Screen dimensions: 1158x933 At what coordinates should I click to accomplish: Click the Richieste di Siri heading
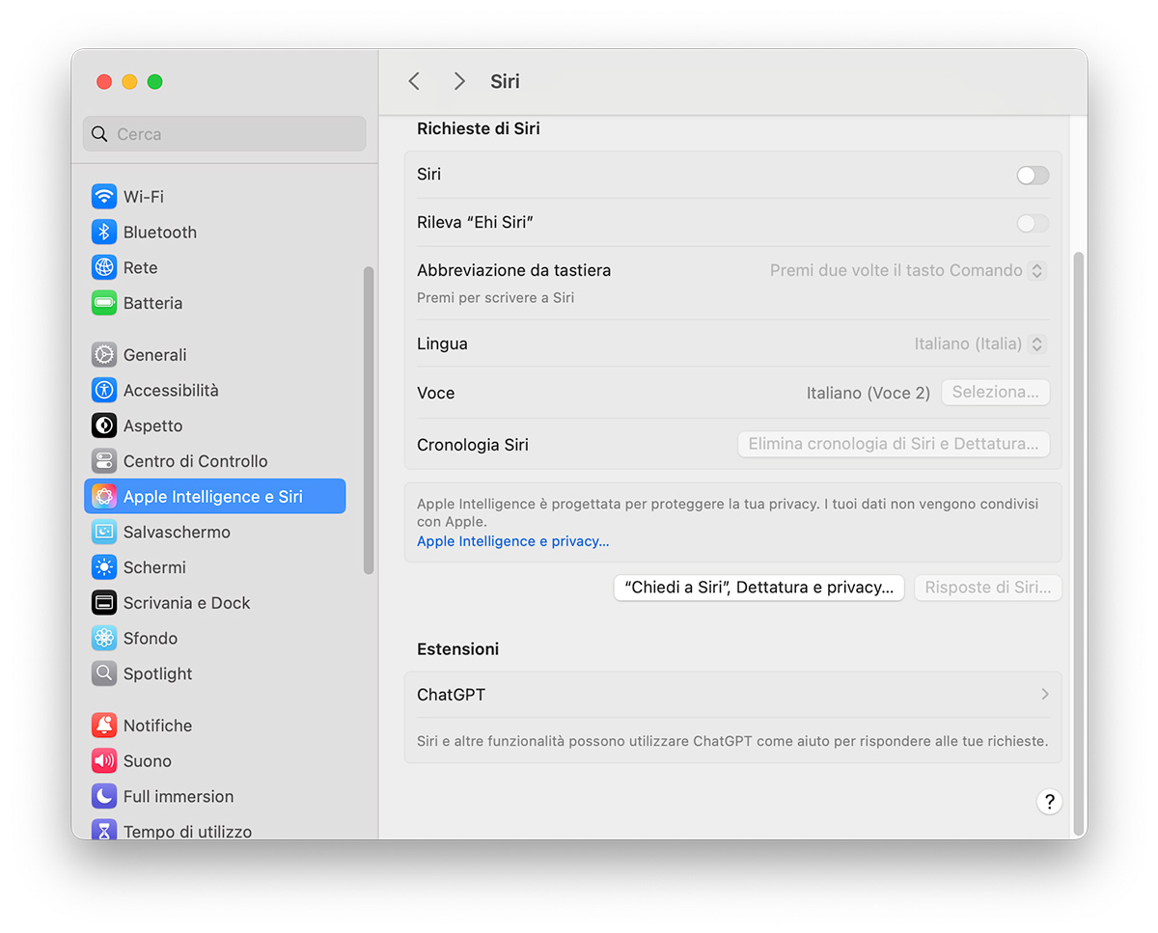(x=479, y=128)
